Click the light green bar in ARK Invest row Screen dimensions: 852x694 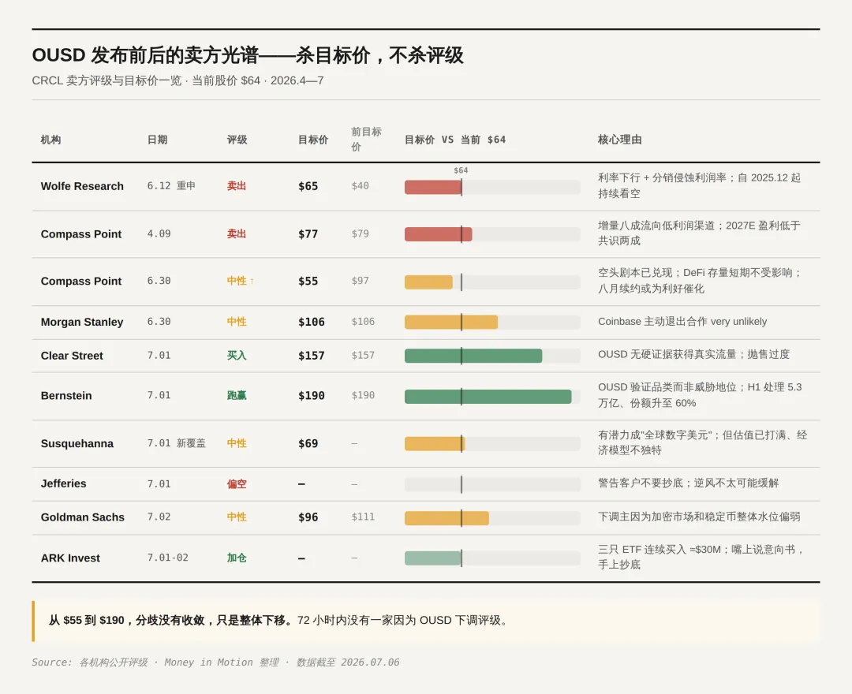(433, 558)
